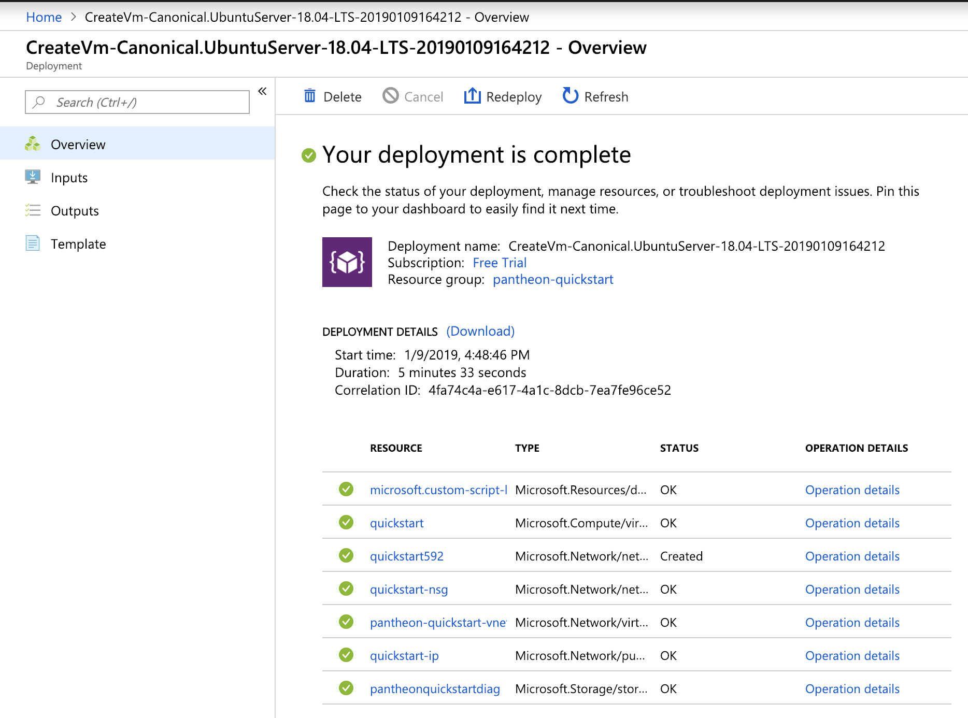
Task: Focus the Search (Ctrl+/) input field
Action: [x=137, y=103]
